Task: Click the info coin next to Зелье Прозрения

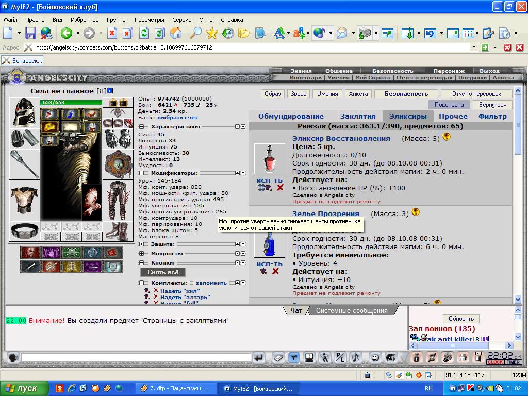Action: coord(416,212)
